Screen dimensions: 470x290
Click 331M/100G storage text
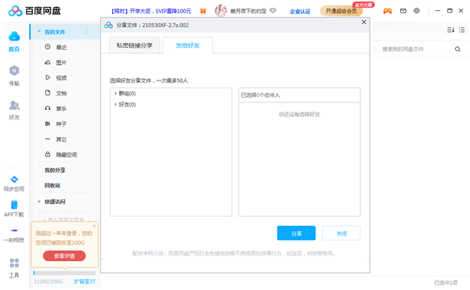[48, 281]
